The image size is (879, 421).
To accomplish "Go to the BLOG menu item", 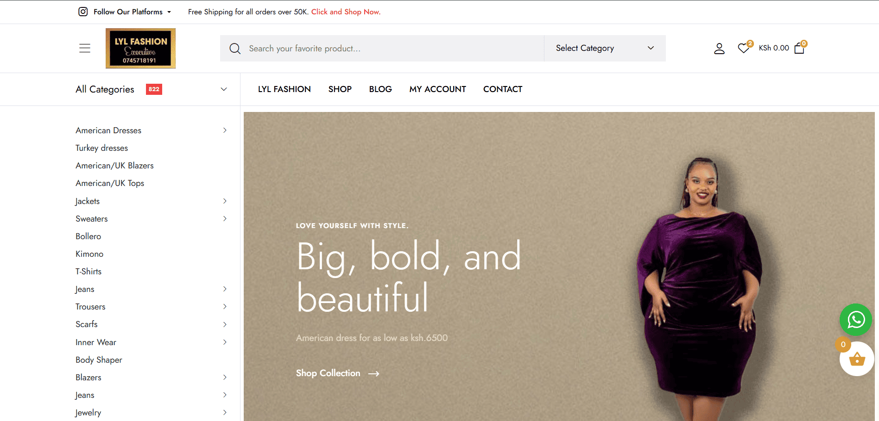I will [380, 89].
